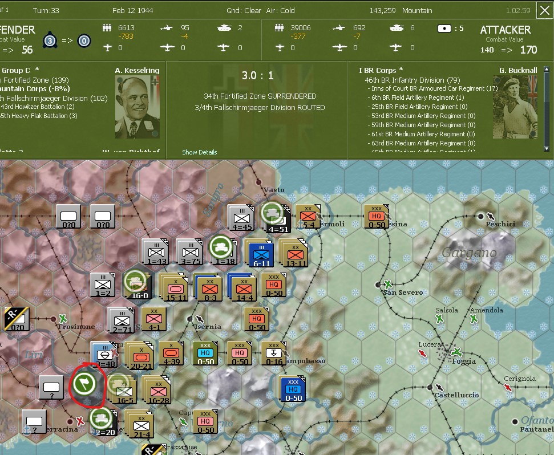Viewport: 554px width, 455px height.
Task: Select the gray 3=75 German counter
Action: click(190, 253)
